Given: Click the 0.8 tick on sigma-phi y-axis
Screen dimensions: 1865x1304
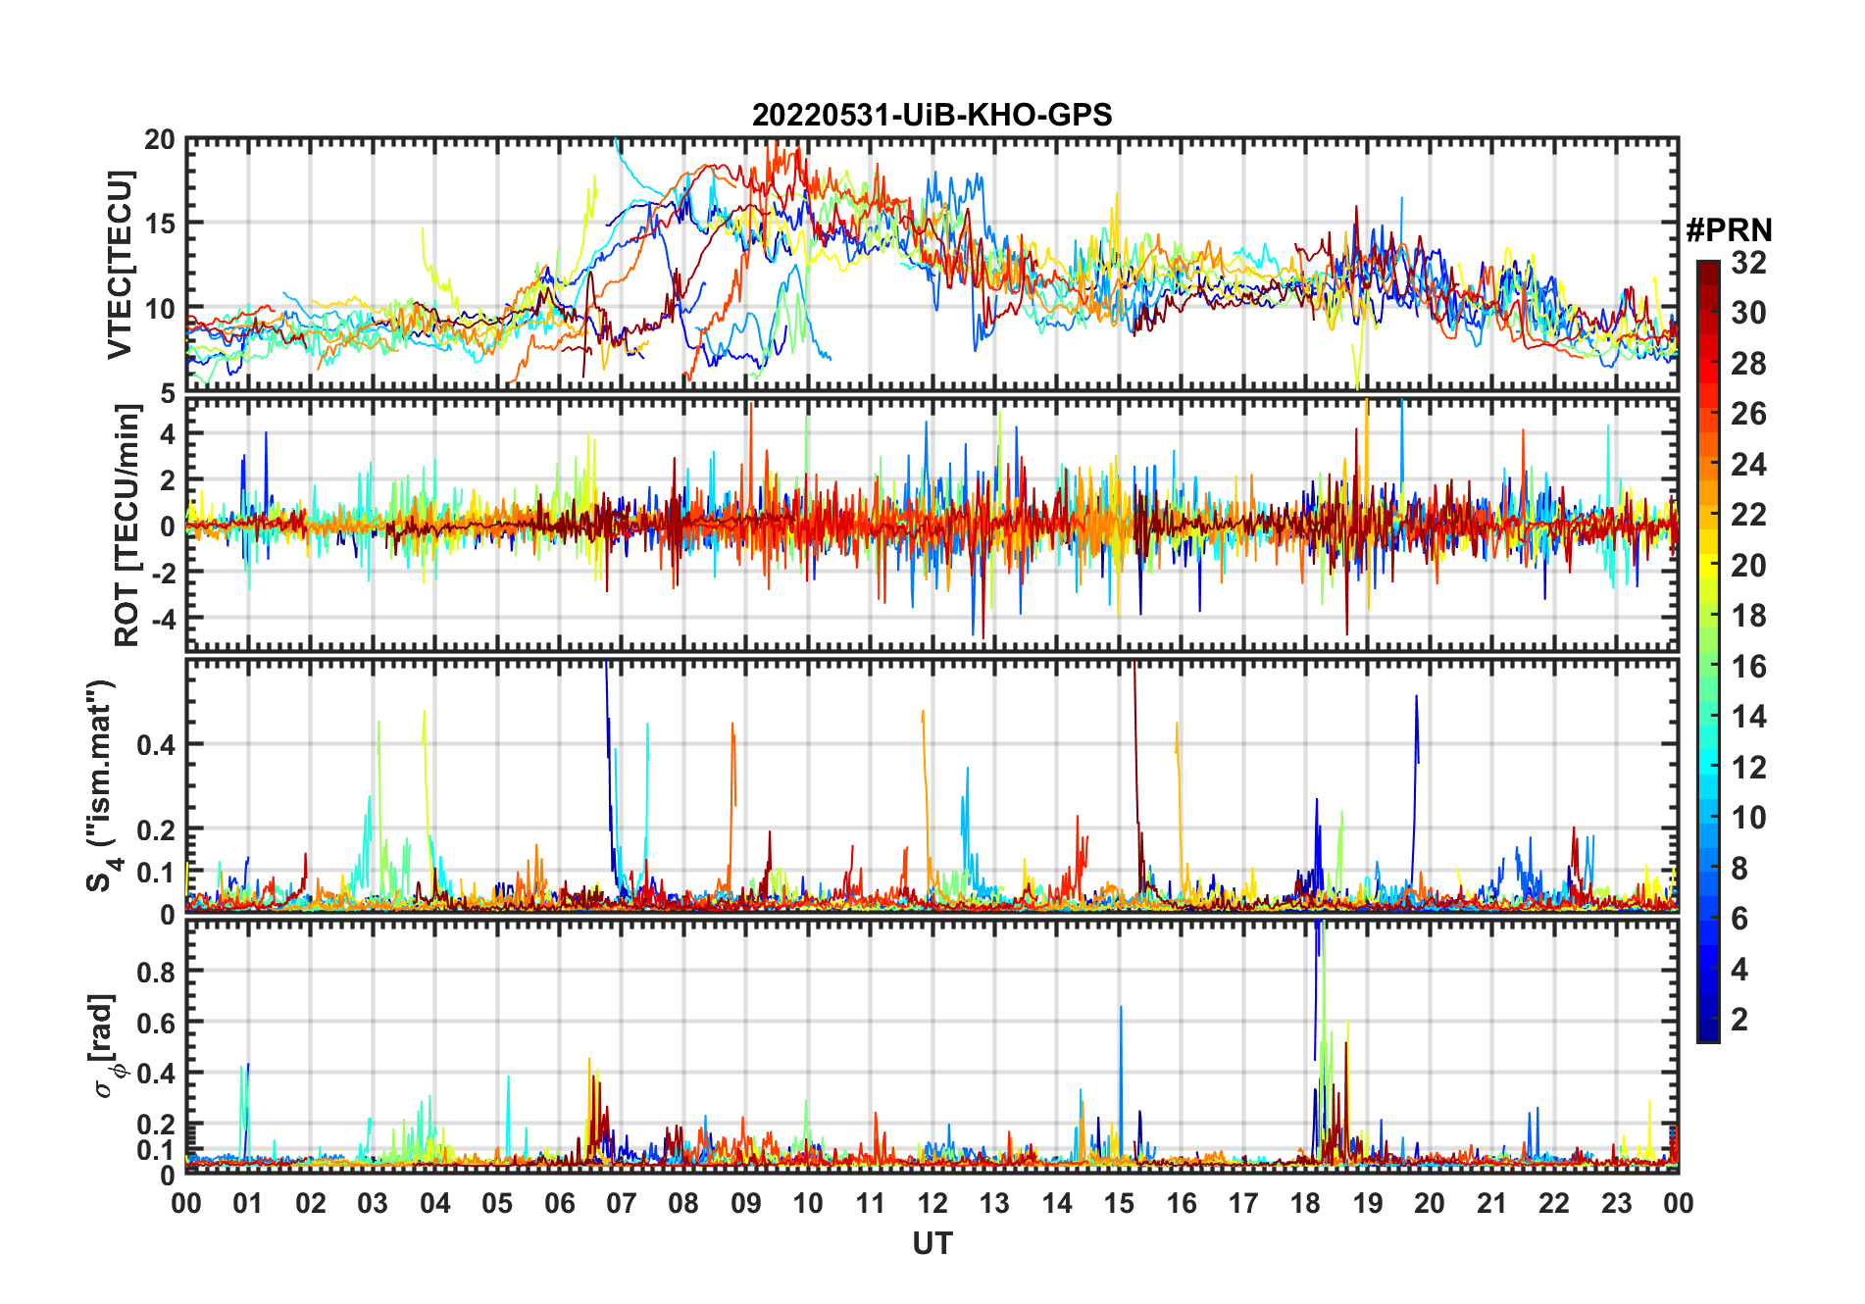Looking at the screenshot, I should coord(157,972).
